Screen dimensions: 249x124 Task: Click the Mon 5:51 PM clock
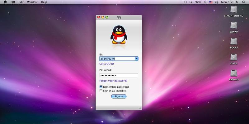coord(230,2)
